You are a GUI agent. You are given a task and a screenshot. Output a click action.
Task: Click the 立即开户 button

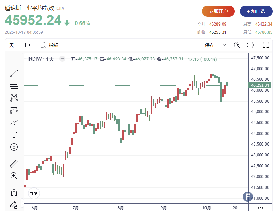tap(218, 11)
